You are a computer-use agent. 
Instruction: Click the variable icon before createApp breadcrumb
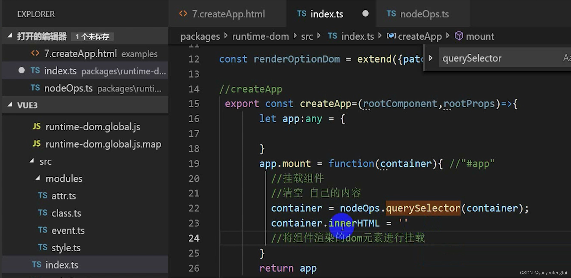coord(391,36)
